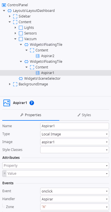This screenshot has width=111, height=212.
Task: Click the ControlPanel home screen icon
Action: (4, 5)
